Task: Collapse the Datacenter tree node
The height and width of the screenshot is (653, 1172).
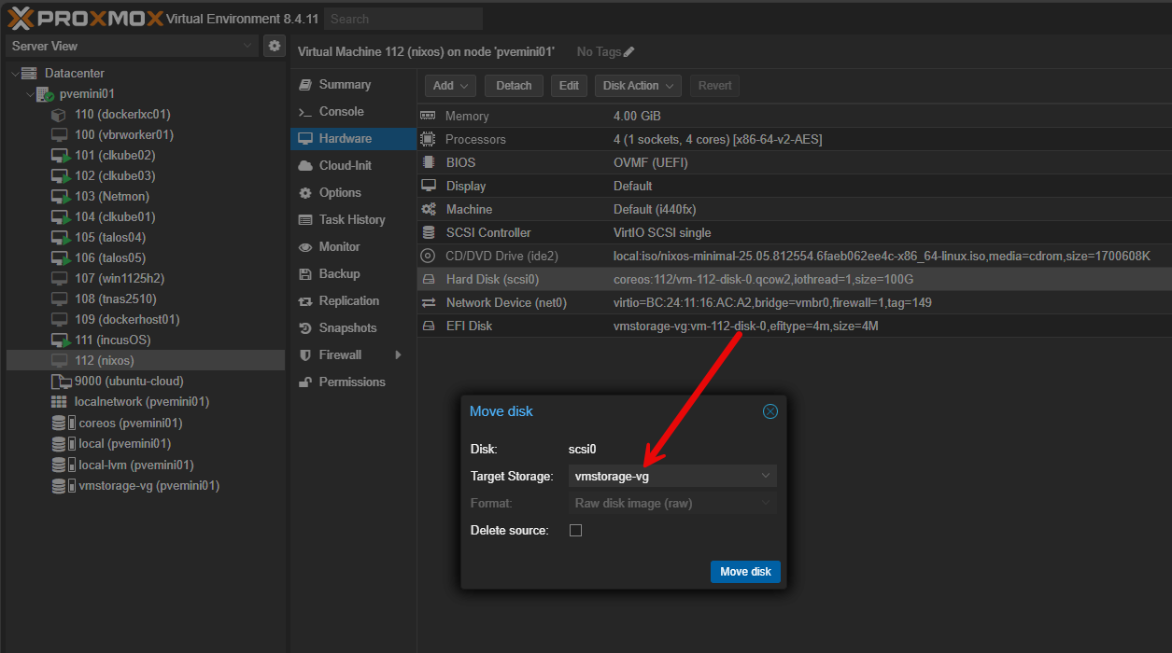Action: coord(14,74)
